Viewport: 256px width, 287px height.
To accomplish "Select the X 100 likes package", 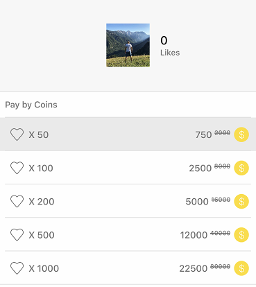I will tap(128, 168).
